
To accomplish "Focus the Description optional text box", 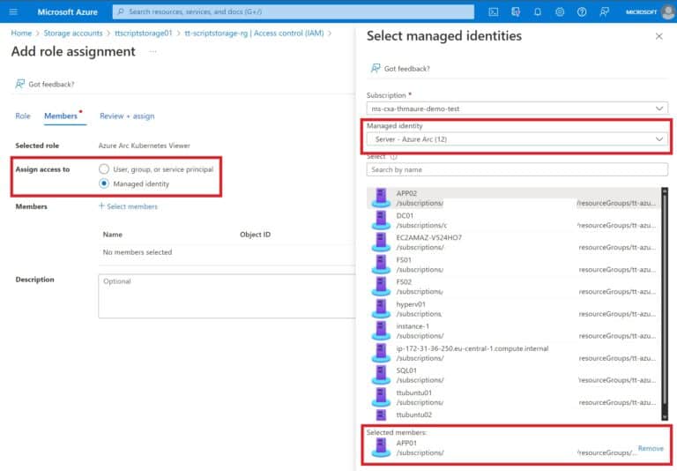I will 227,296.
